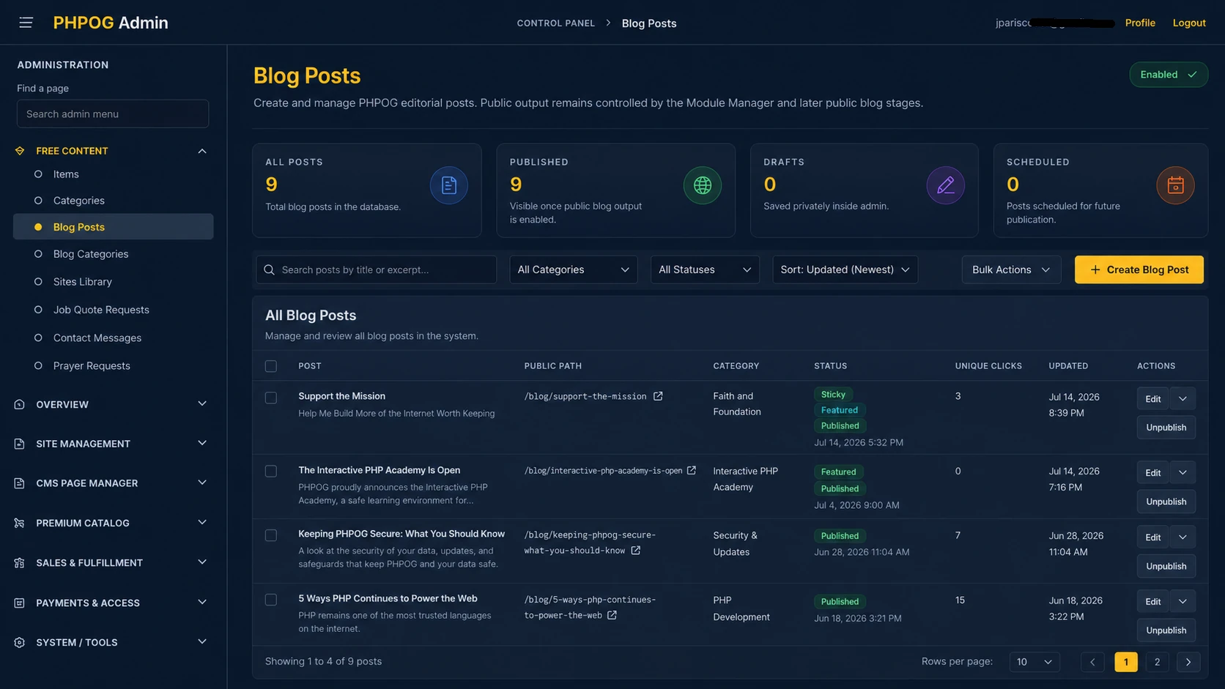
Task: Tick the select-all posts checkbox
Action: pos(271,366)
